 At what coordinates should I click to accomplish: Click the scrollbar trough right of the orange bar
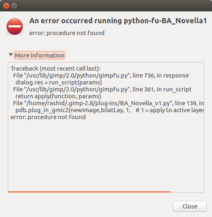coord(187,192)
